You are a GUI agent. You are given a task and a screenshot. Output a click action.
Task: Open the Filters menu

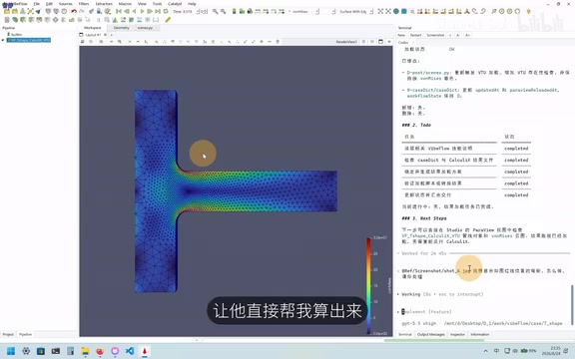coord(84,4)
